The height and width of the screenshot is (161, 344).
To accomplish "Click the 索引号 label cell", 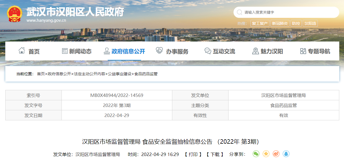I will (x=33, y=95).
